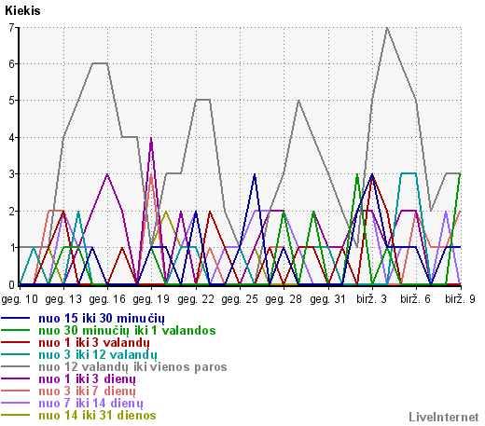This screenshot has height=426, width=485.
Task: Click 'nuo 12 valandų iki vienos paros' legend text
Action: click(x=132, y=367)
